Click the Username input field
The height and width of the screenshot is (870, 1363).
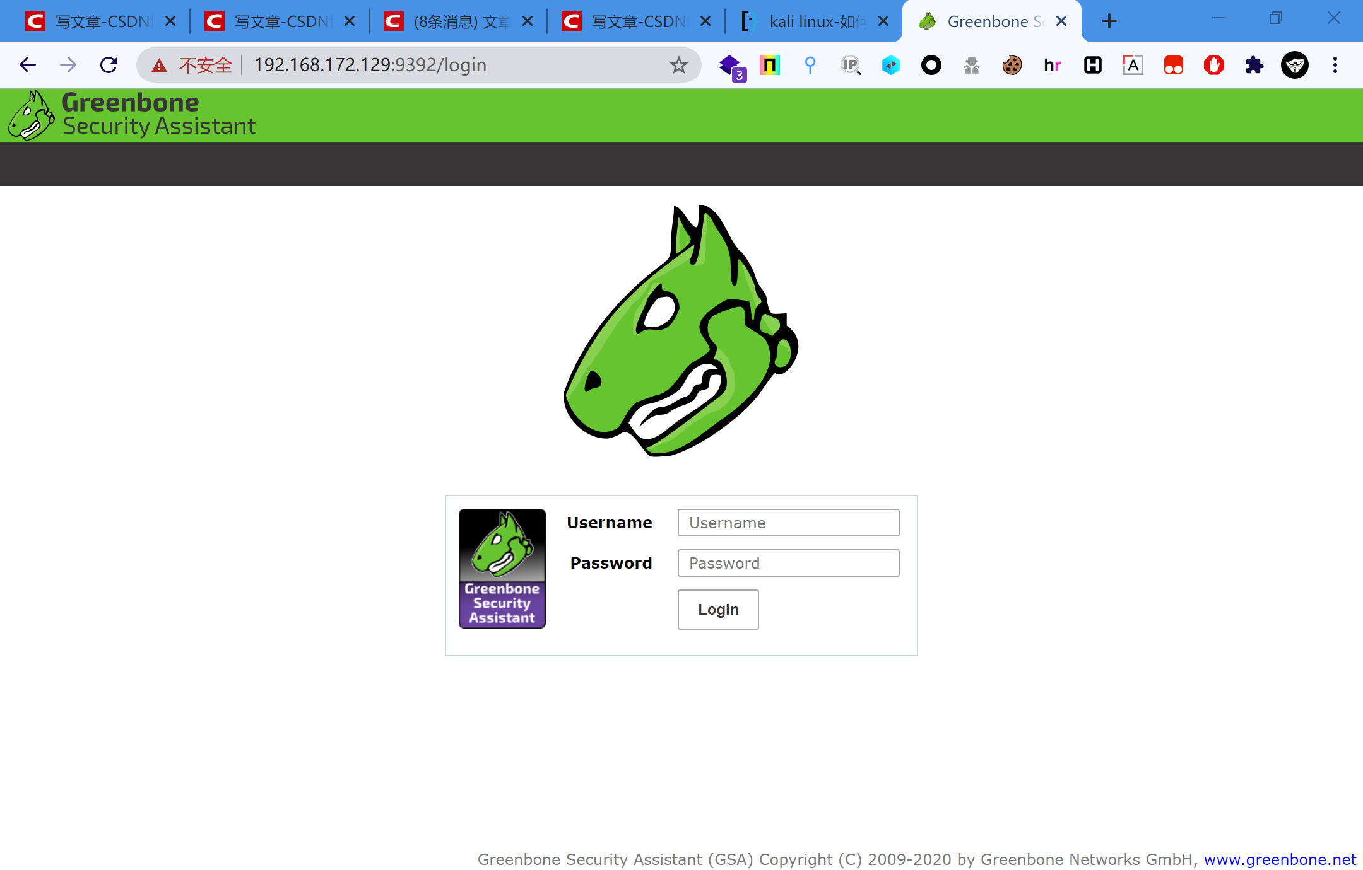pos(788,523)
